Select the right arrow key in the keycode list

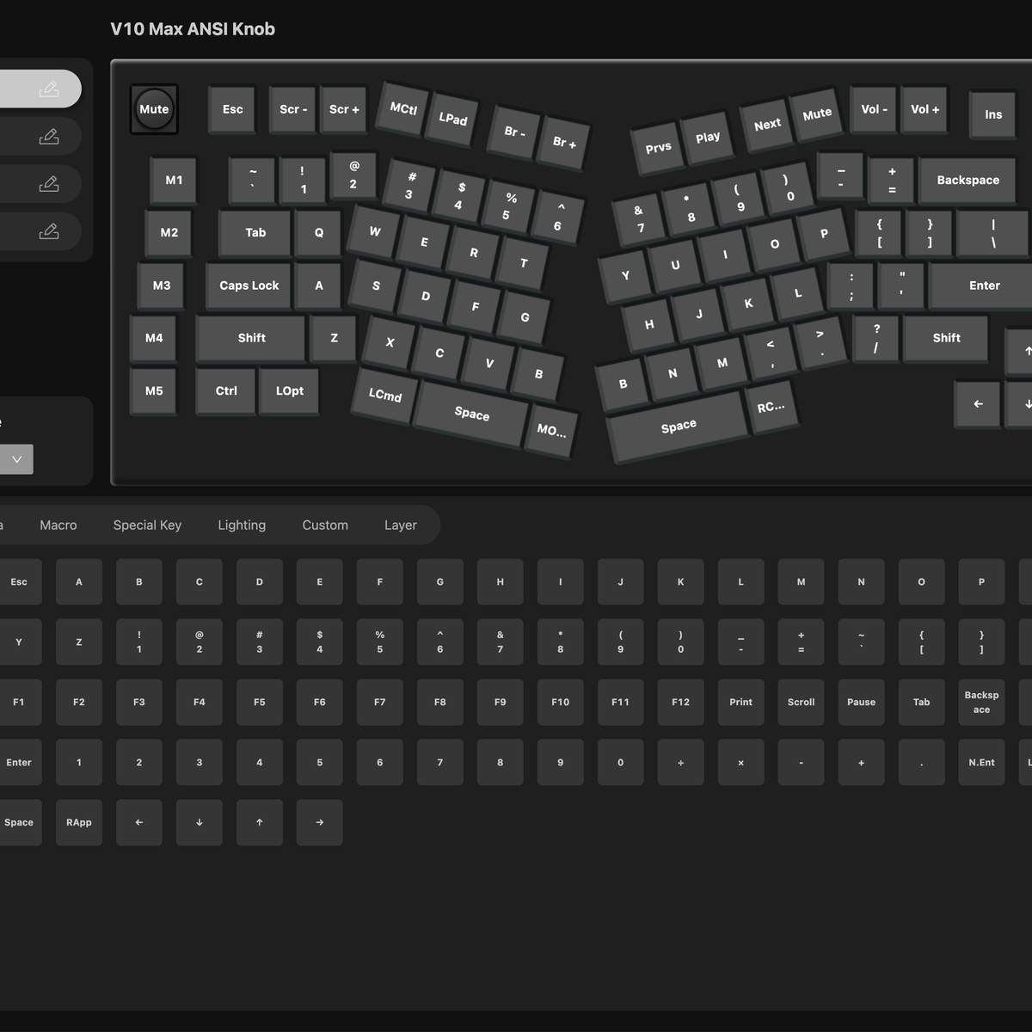(320, 822)
